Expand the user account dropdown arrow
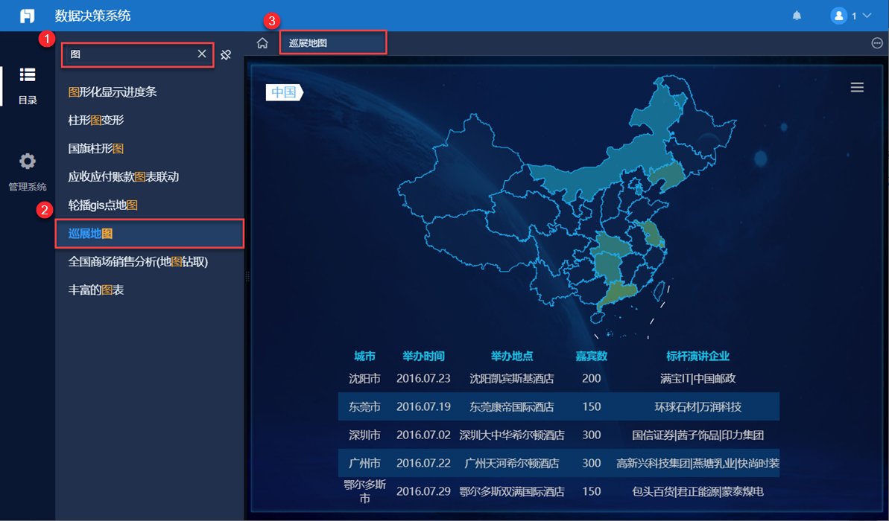Image resolution: width=889 pixels, height=521 pixels. point(867,16)
